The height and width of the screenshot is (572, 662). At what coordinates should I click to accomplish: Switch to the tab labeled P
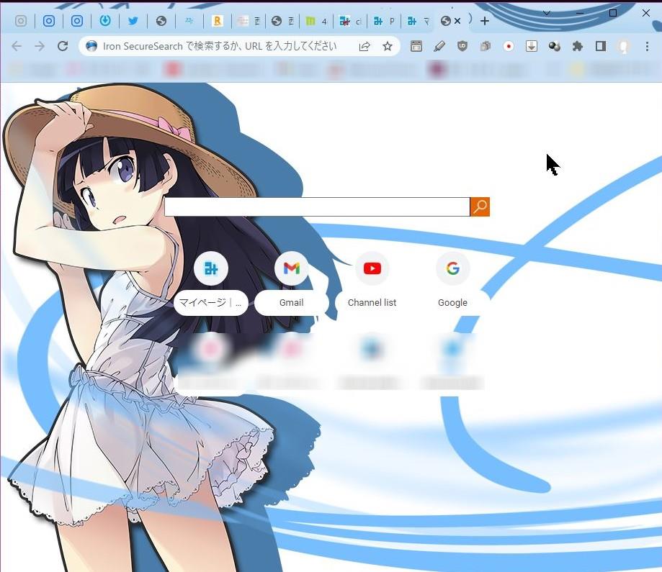pyautogui.click(x=384, y=21)
